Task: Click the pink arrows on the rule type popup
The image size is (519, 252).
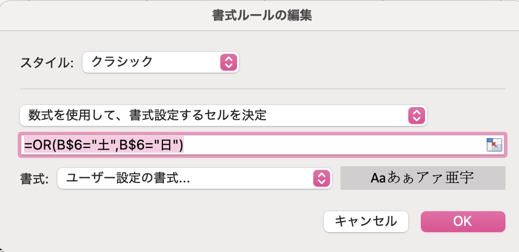Action: tap(416, 116)
